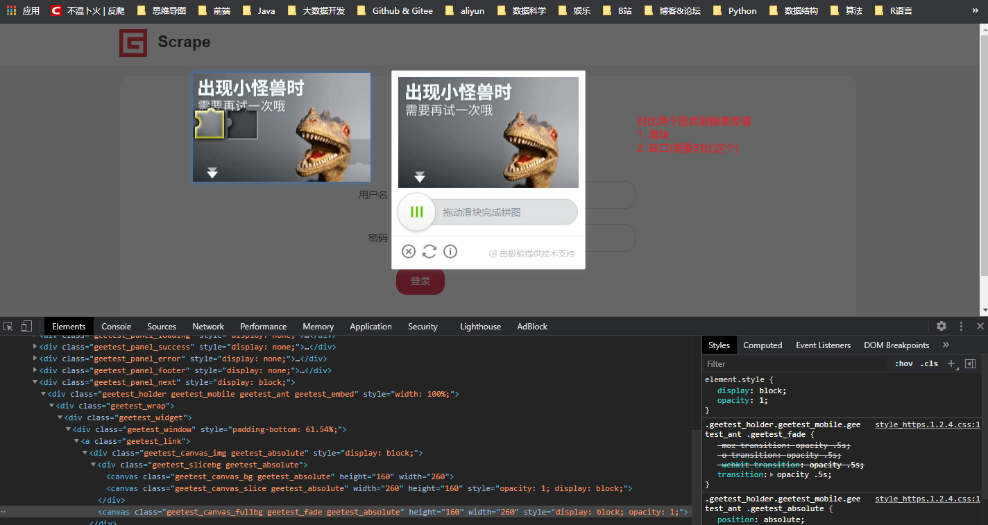Viewport: 988px width, 525px height.
Task: Select the geetest_canvas_bg canvas row
Action: [x=346, y=476]
